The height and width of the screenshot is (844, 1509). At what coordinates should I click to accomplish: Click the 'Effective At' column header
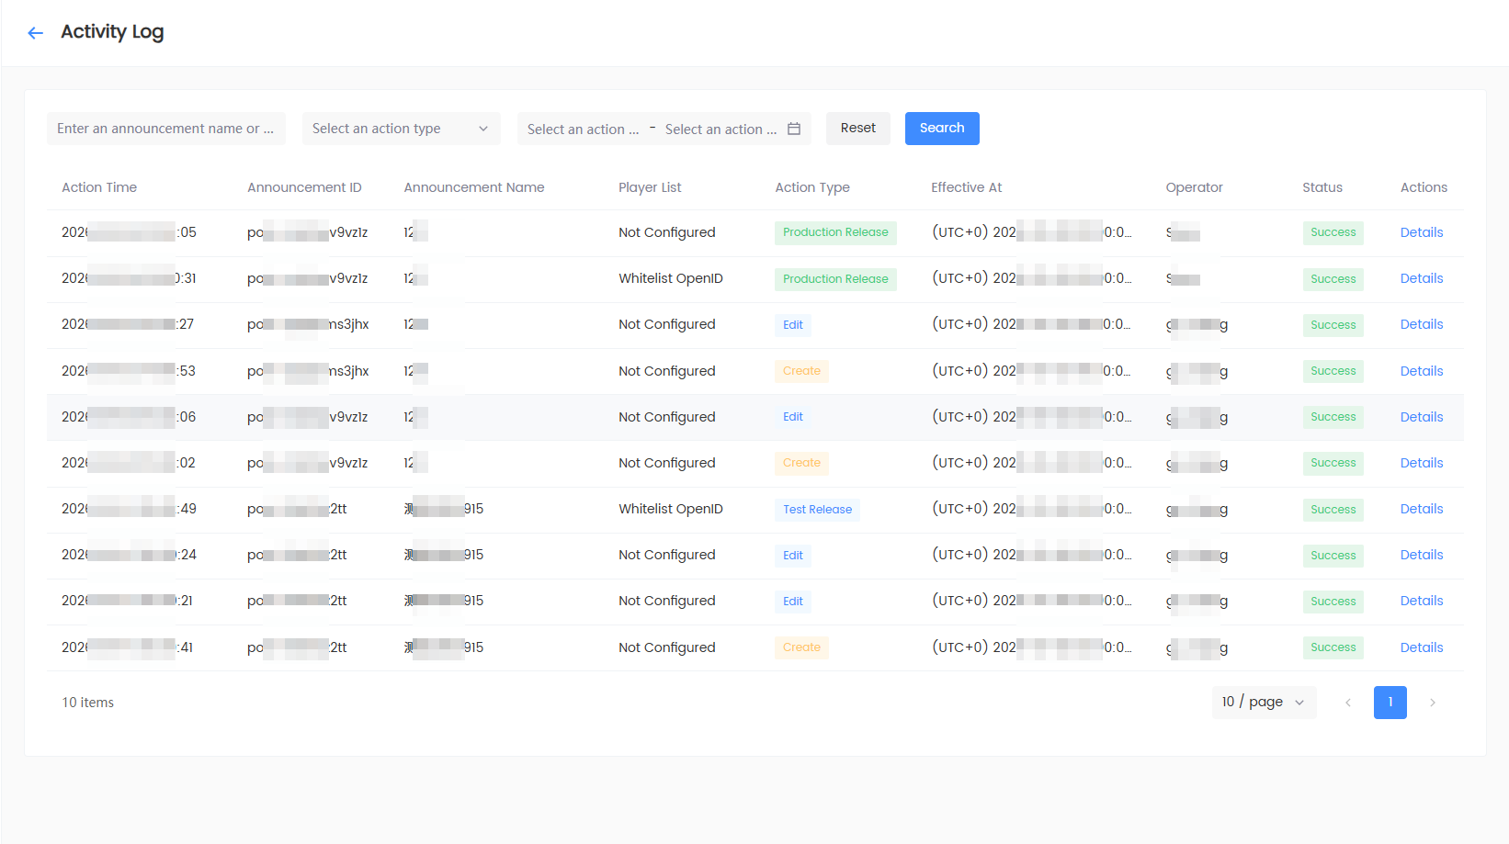[x=967, y=187]
